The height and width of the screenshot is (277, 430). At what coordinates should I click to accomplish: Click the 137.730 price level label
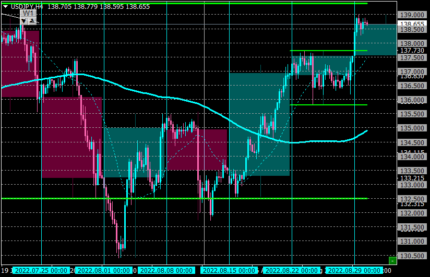412,51
